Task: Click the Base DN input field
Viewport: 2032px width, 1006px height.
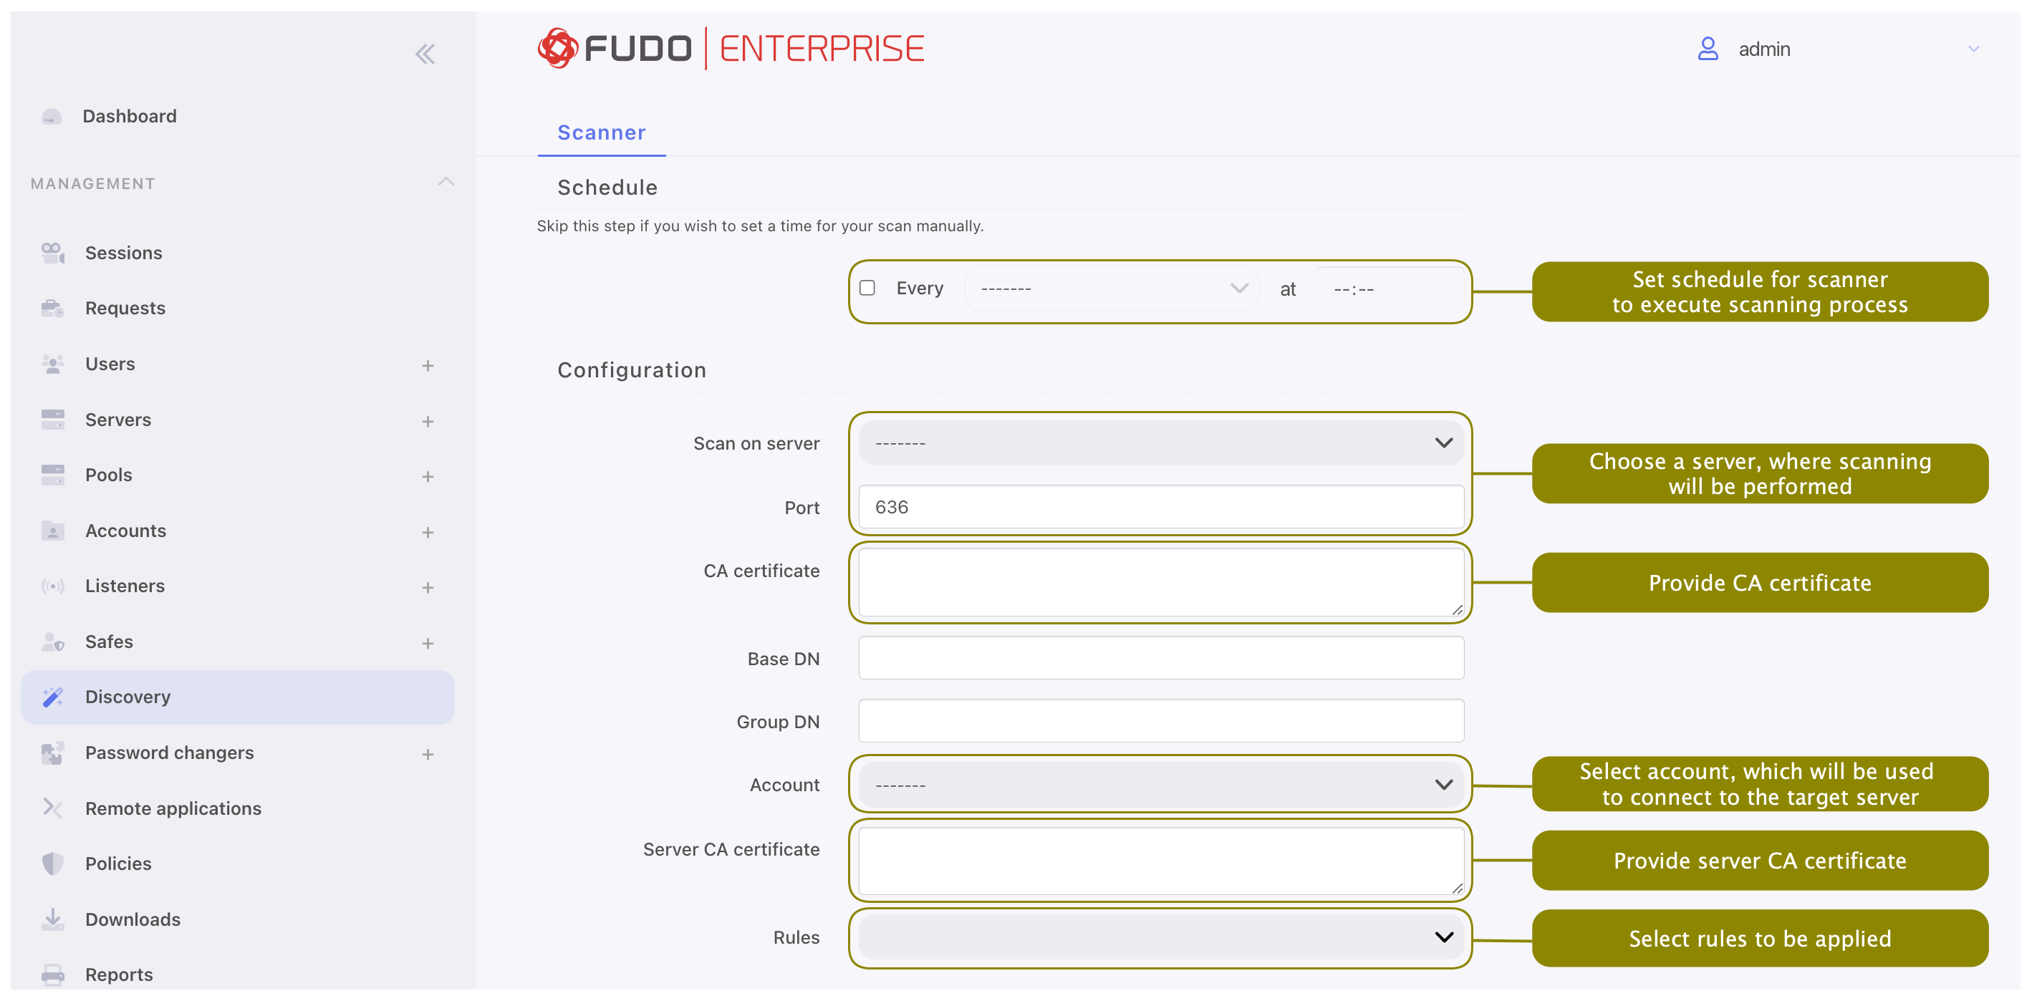Action: click(x=1161, y=658)
